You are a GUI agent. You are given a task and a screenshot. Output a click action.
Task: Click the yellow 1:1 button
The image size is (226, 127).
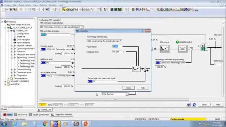click(x=42, y=105)
